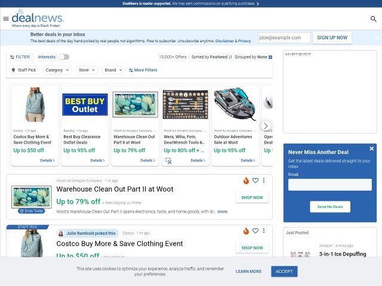Open More Filters panel
The width and height of the screenshot is (382, 286).
143,70
